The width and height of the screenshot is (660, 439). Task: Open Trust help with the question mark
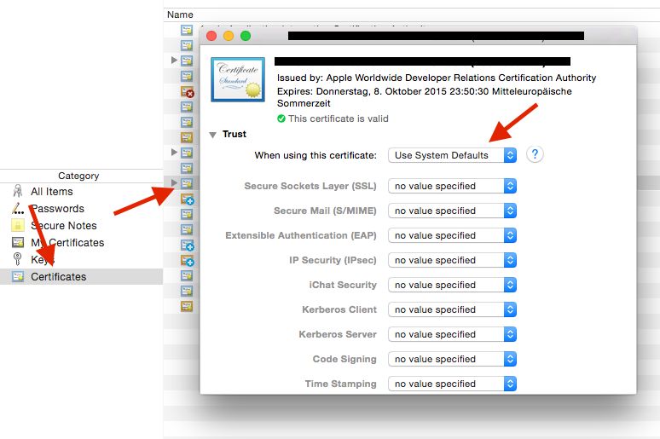click(535, 154)
